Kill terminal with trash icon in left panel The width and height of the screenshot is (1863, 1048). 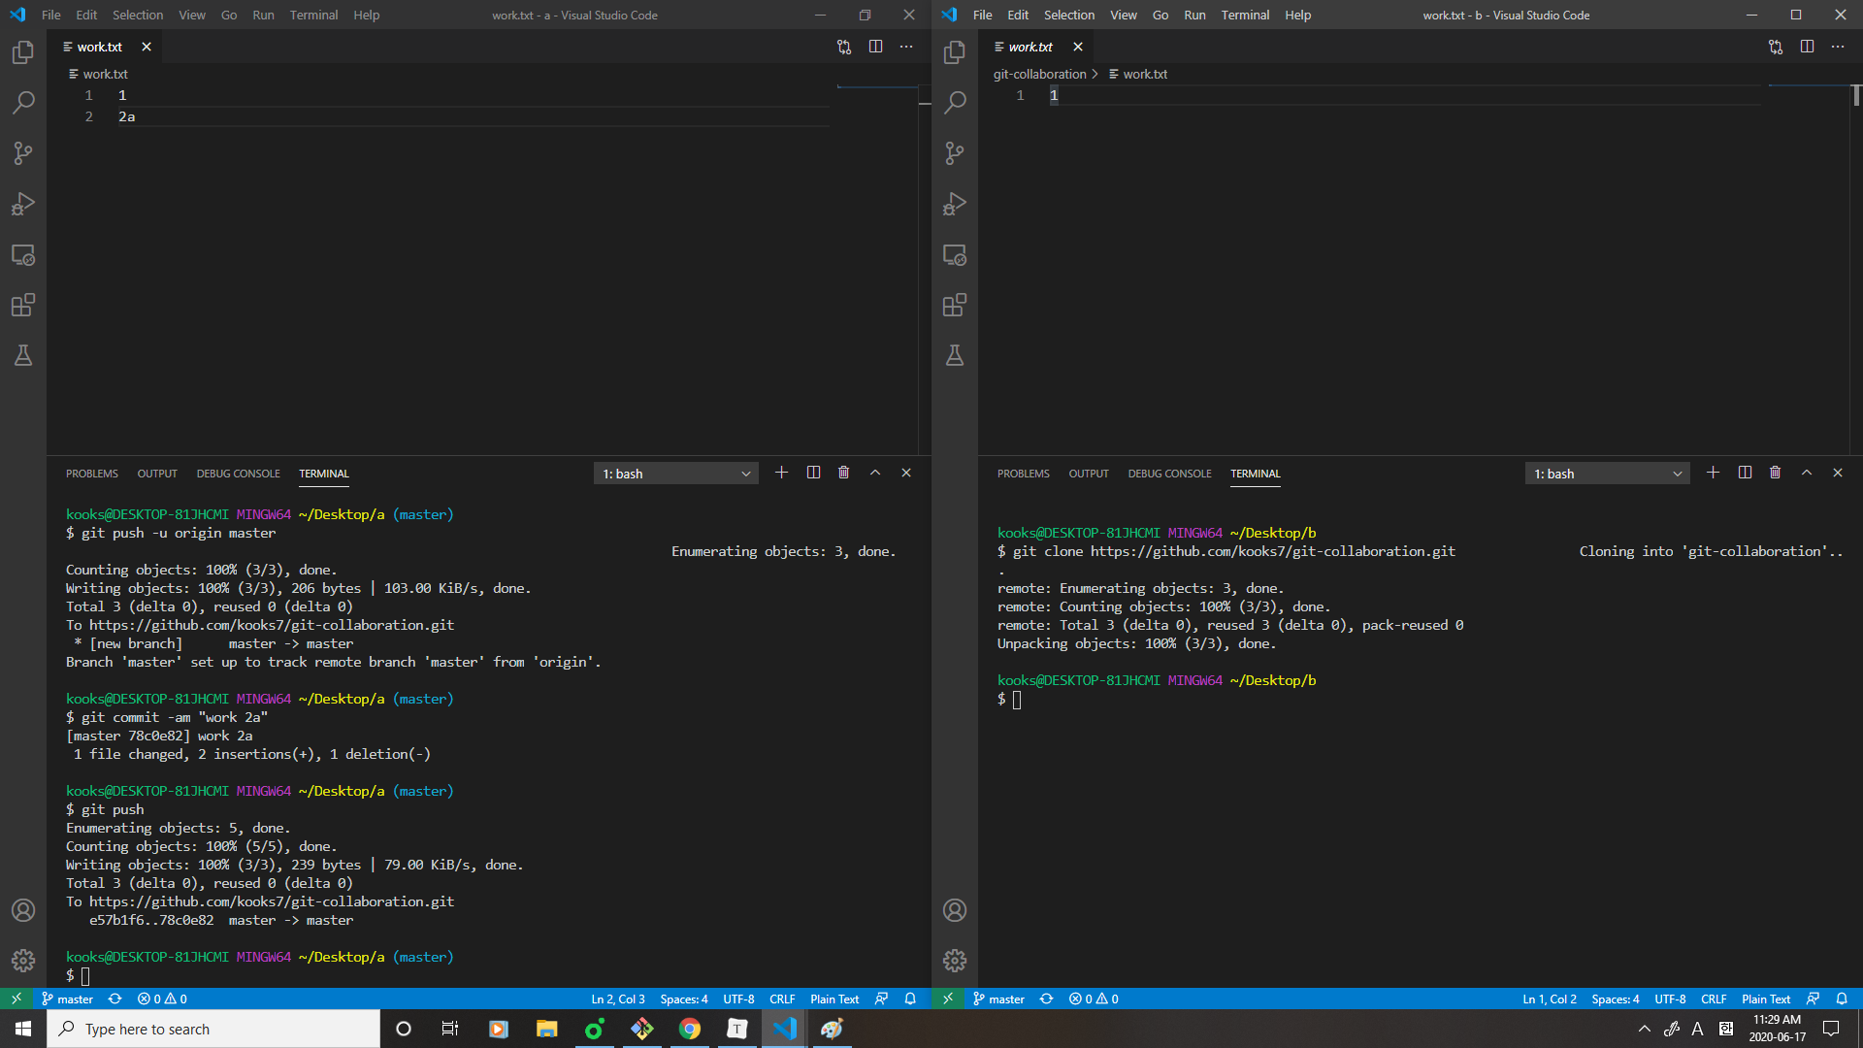843,473
